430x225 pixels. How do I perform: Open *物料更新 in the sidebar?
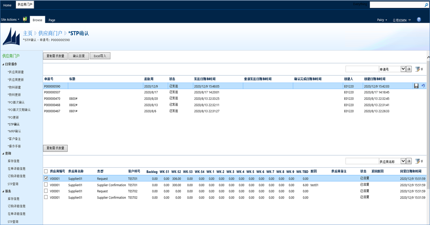pos(14,95)
